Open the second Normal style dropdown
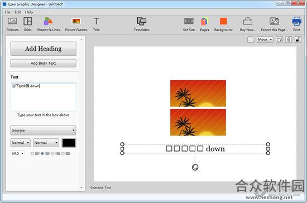Screen dimensions: 307x203 (46, 143)
